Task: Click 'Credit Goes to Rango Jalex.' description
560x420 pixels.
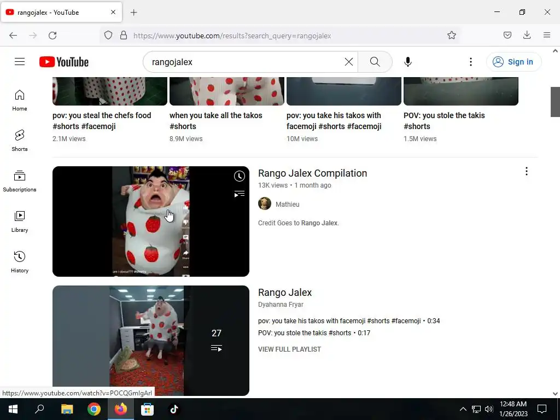Action: point(298,223)
